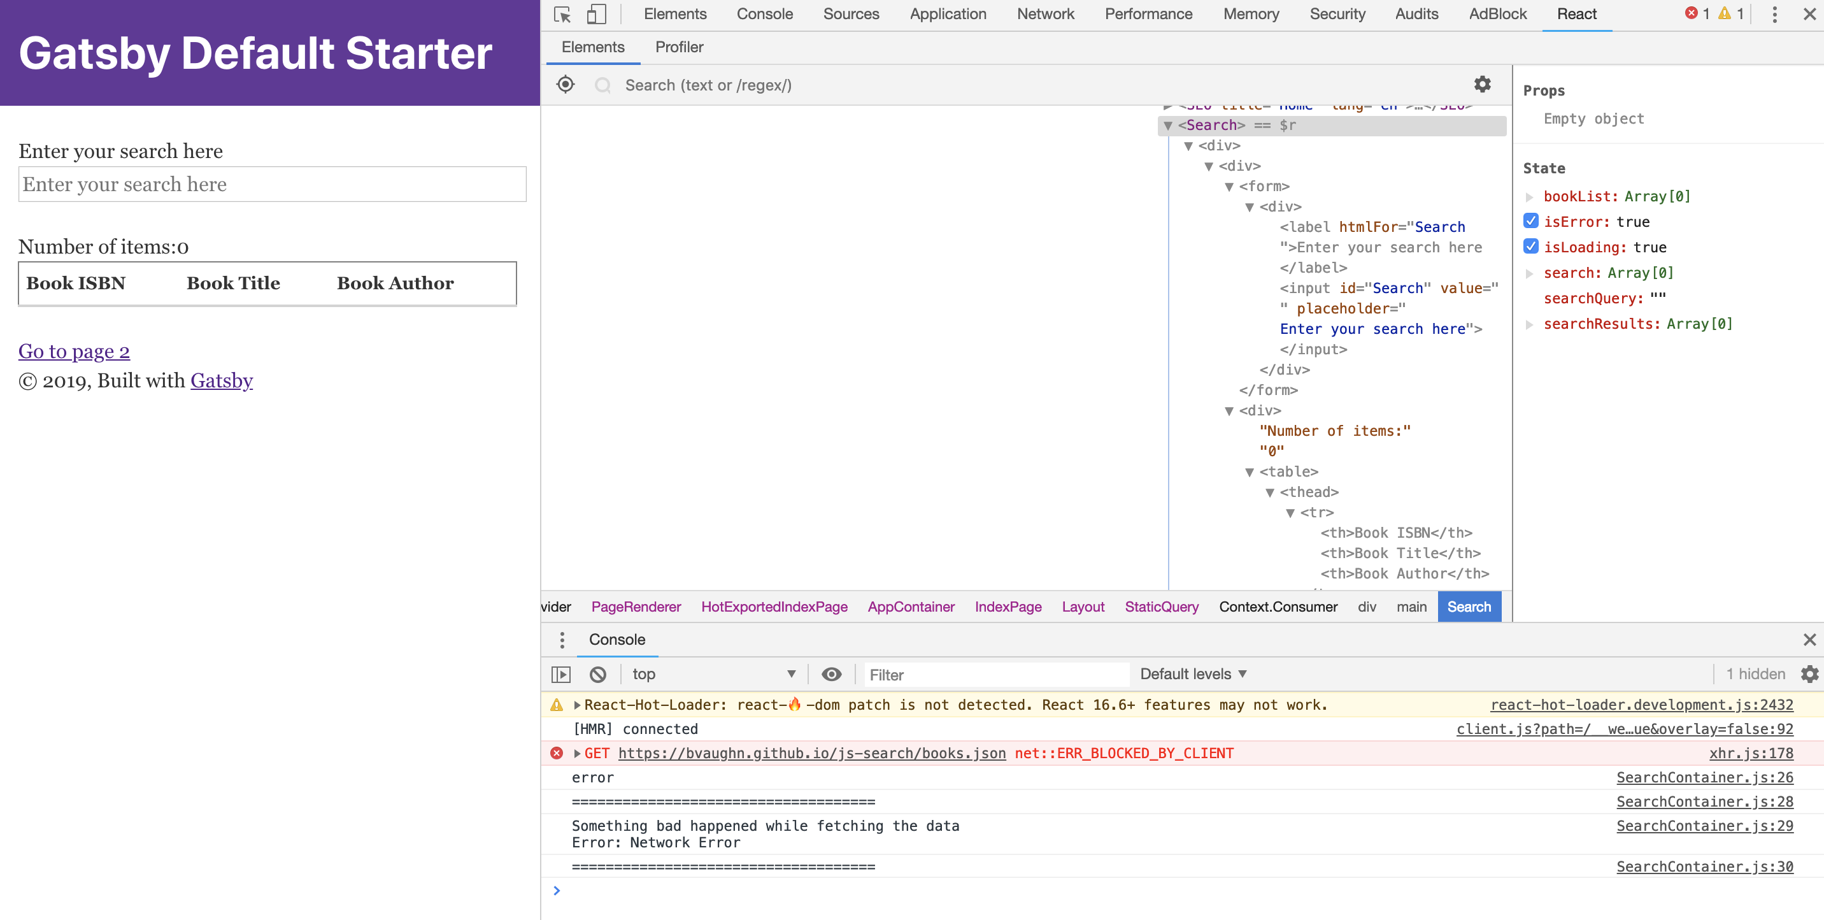Click inside the search input field
This screenshot has width=1824, height=920.
tap(272, 184)
